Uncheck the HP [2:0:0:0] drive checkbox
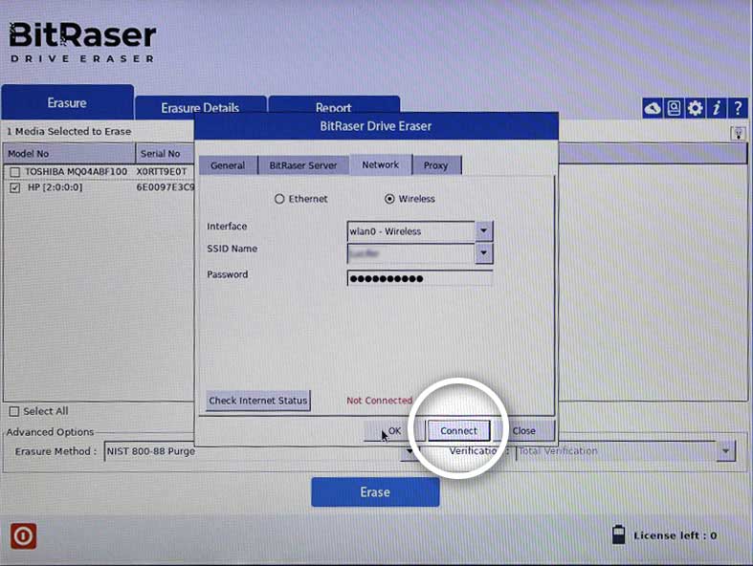The height and width of the screenshot is (566, 753). tap(15, 187)
